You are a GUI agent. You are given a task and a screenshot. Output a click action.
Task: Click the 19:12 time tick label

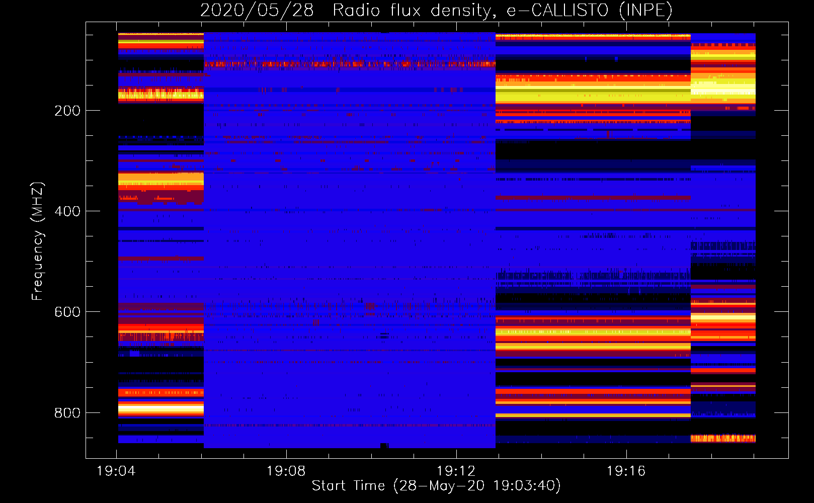[456, 471]
